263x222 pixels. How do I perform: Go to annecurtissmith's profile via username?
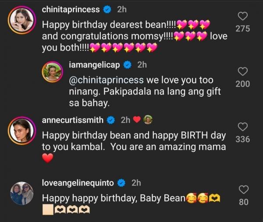coord(73,120)
